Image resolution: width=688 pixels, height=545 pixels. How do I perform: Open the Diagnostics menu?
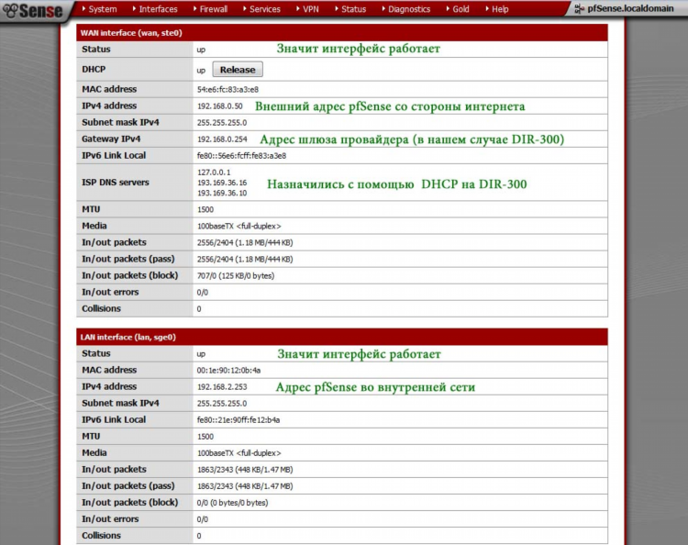click(405, 9)
